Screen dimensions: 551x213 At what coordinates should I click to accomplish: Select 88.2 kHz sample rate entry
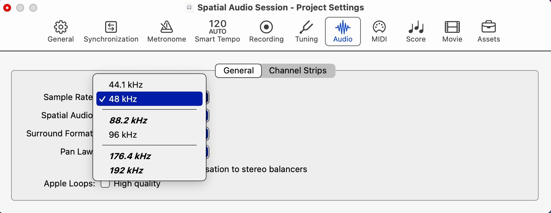128,120
